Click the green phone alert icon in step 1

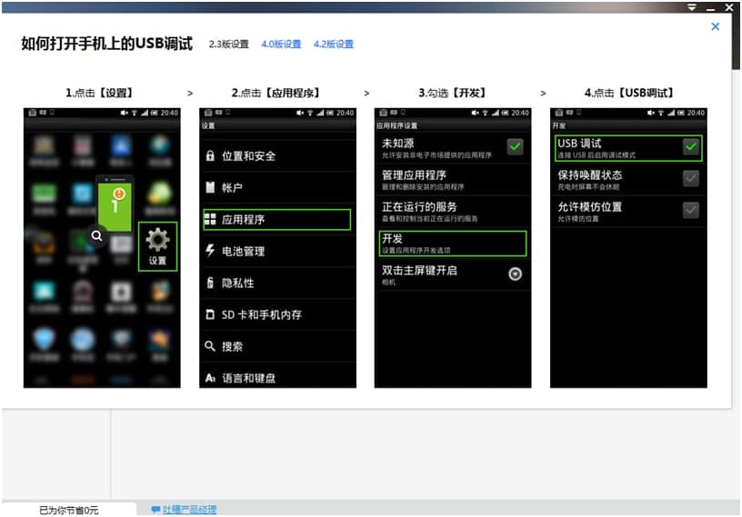click(115, 205)
